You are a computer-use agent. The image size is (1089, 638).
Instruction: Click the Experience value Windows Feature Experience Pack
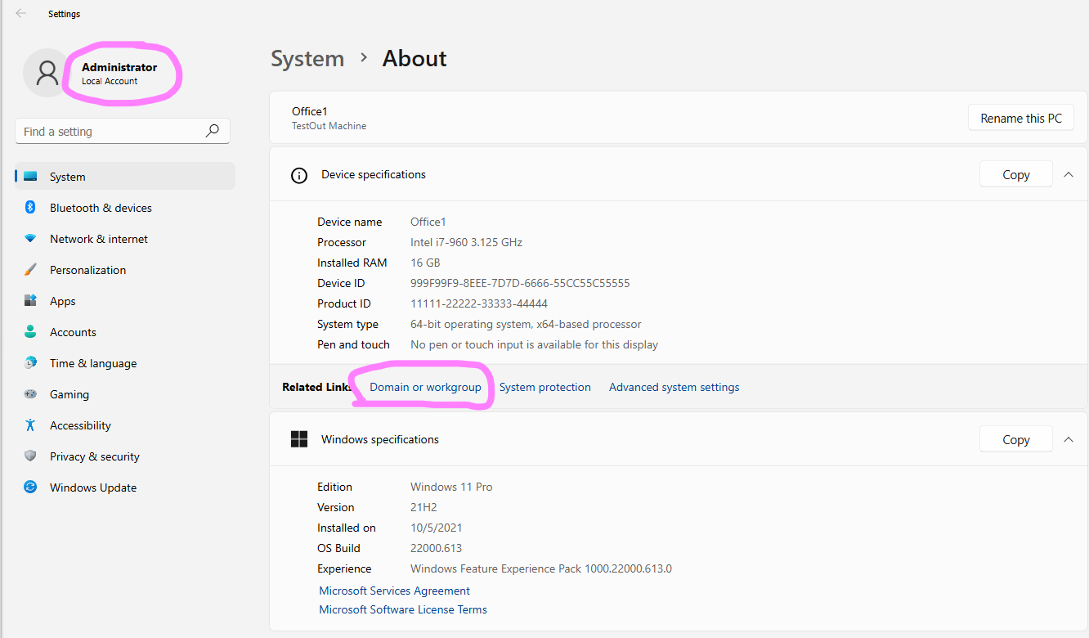(x=541, y=568)
